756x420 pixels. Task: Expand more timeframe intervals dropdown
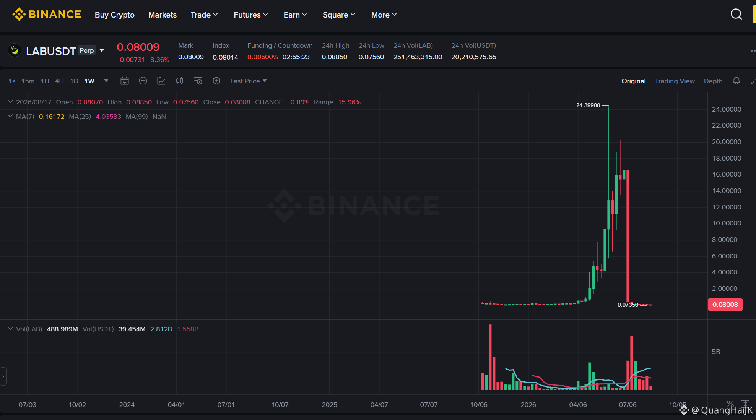(x=106, y=81)
